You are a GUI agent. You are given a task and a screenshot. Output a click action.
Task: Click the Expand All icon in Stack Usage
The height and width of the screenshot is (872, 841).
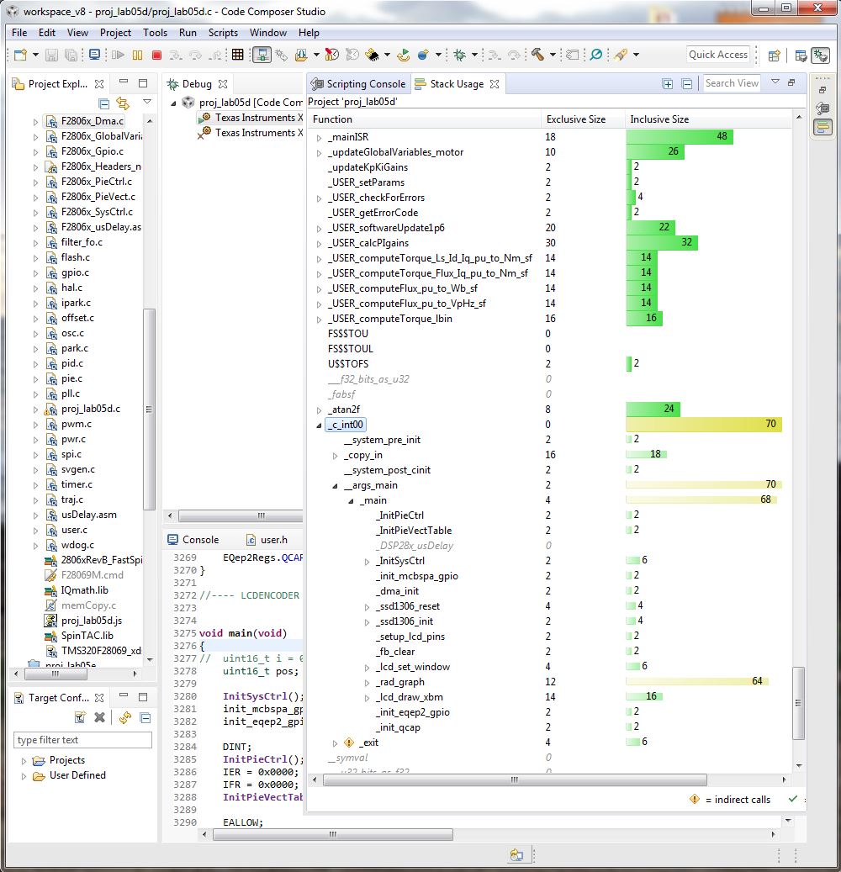(x=668, y=84)
